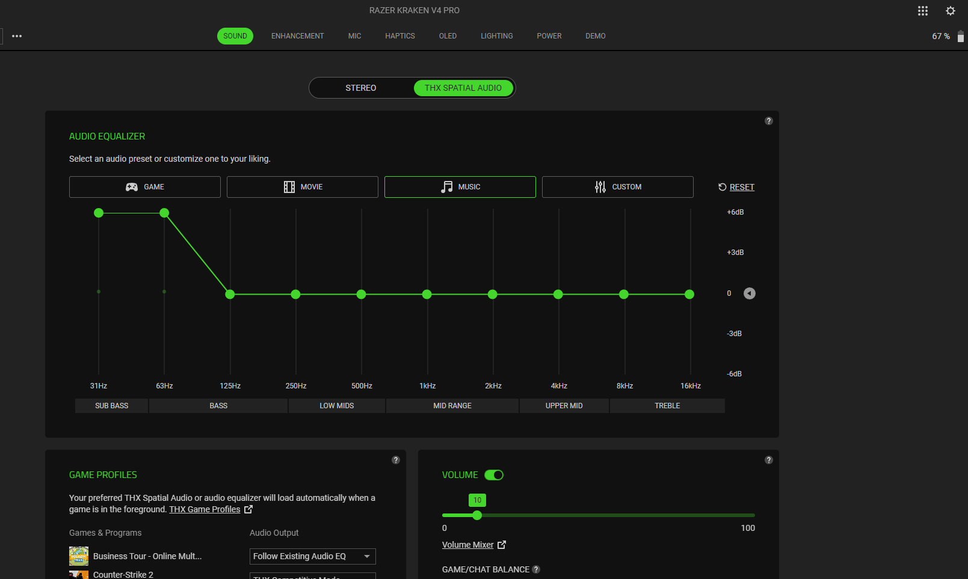
Task: Click the equalizer zero-level arrow marker
Action: (749, 293)
